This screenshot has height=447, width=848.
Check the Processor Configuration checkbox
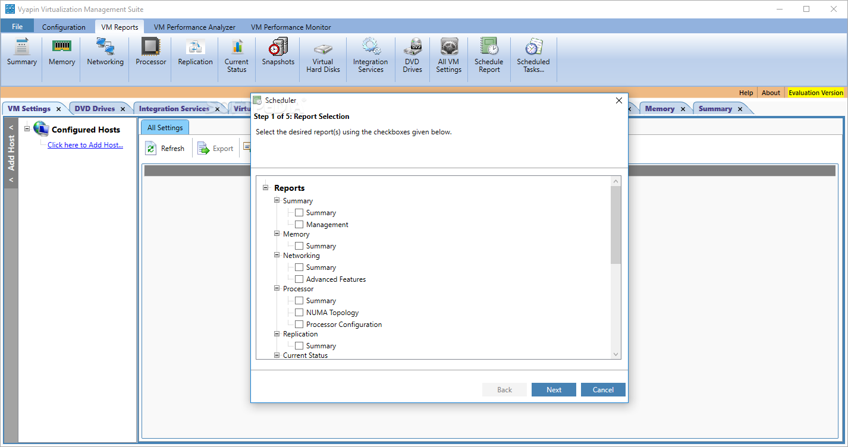pos(299,325)
